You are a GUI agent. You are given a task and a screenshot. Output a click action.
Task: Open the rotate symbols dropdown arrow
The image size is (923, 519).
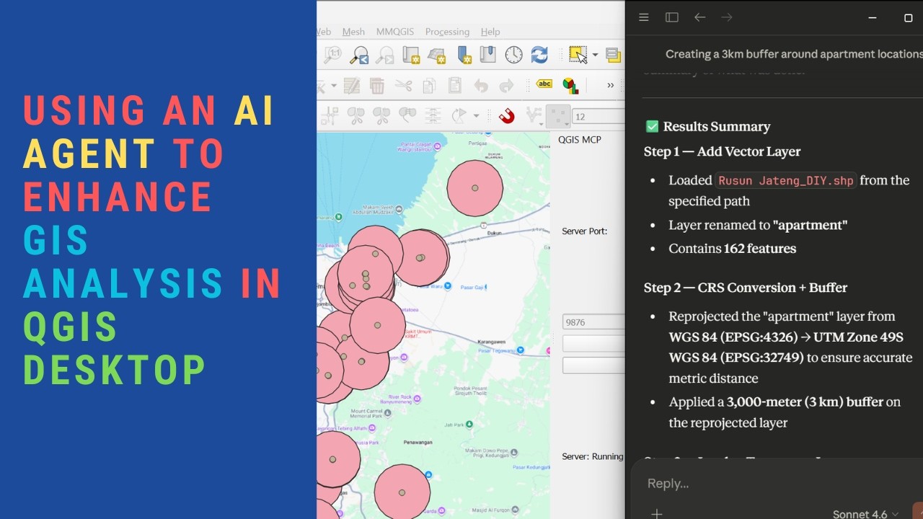(476, 116)
